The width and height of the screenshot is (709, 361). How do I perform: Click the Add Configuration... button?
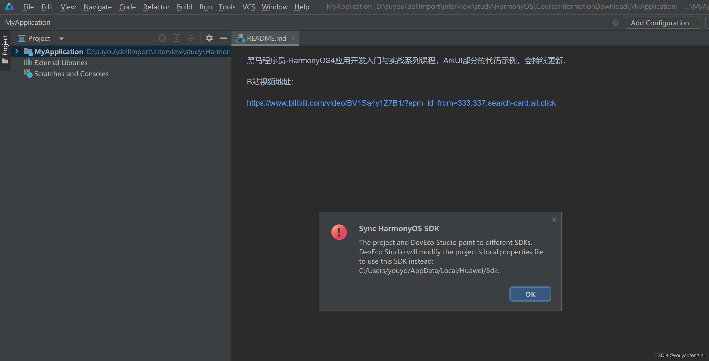pyautogui.click(x=663, y=23)
